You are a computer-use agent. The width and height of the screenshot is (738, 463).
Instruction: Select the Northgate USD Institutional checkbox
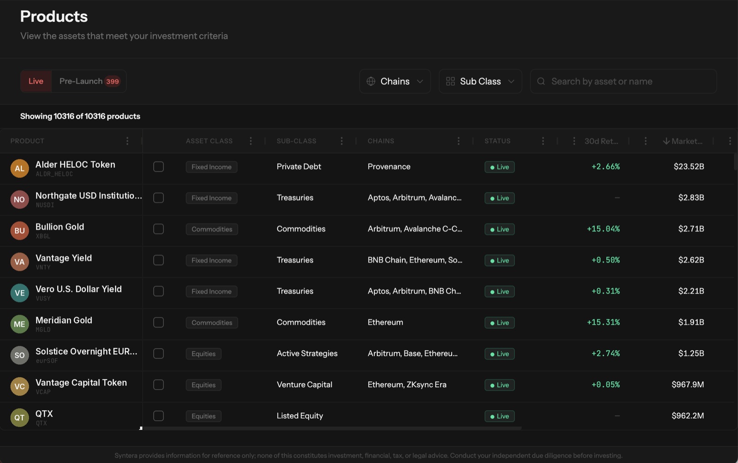158,198
